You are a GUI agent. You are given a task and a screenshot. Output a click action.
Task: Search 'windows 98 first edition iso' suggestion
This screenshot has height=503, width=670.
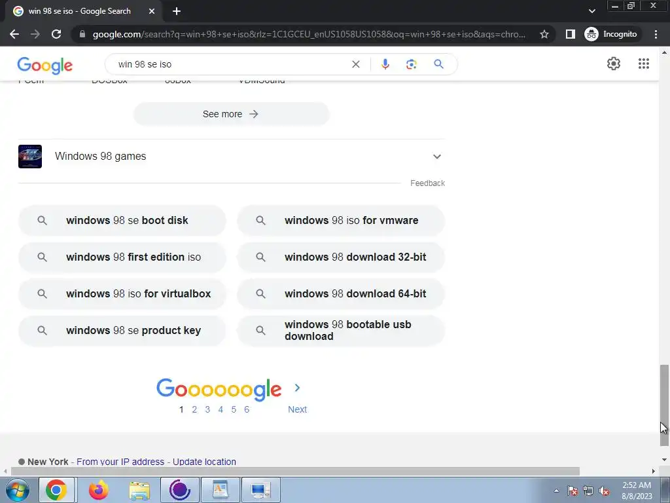[122, 257]
